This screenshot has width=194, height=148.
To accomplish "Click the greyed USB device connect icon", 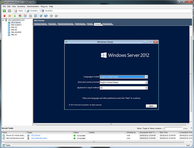I will [56, 16].
